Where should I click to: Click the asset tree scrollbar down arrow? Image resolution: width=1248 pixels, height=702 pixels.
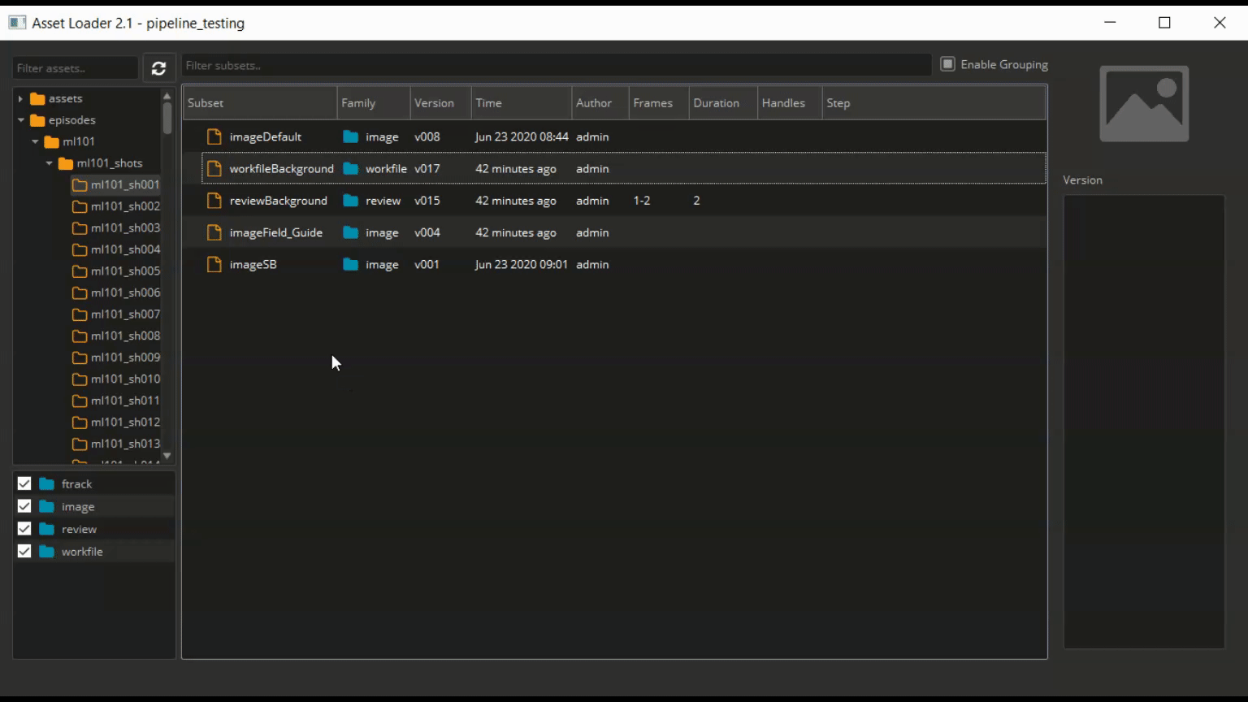tap(167, 456)
